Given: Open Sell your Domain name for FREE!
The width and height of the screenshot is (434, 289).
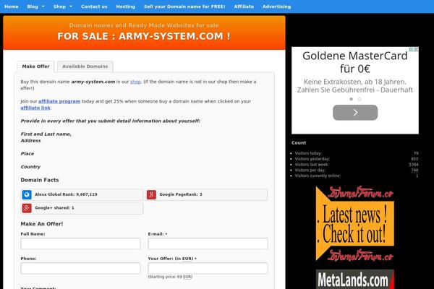Looking at the screenshot, I should [184, 7].
